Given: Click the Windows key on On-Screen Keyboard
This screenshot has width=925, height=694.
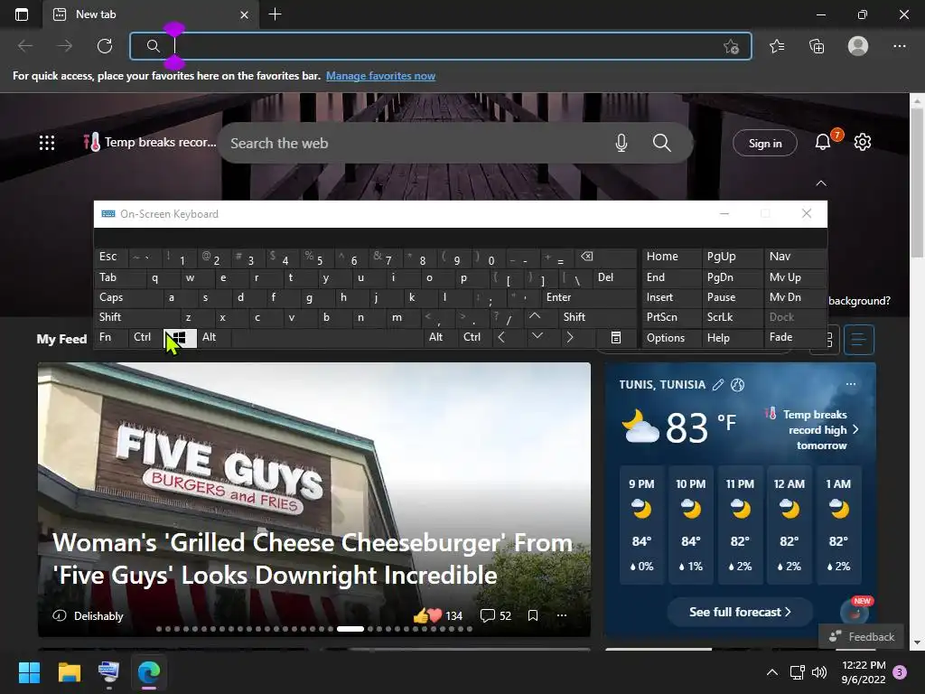Looking at the screenshot, I should click(180, 338).
